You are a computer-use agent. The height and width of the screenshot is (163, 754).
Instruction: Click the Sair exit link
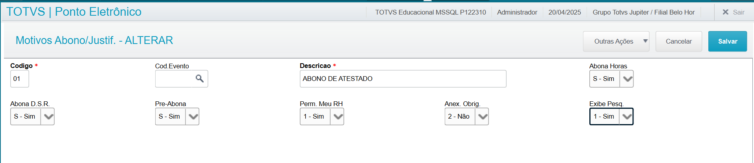pos(739,12)
